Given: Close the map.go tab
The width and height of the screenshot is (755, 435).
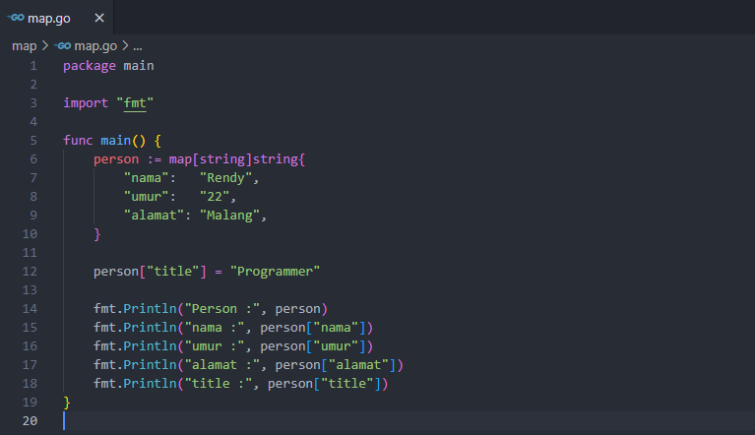Looking at the screenshot, I should pos(99,18).
